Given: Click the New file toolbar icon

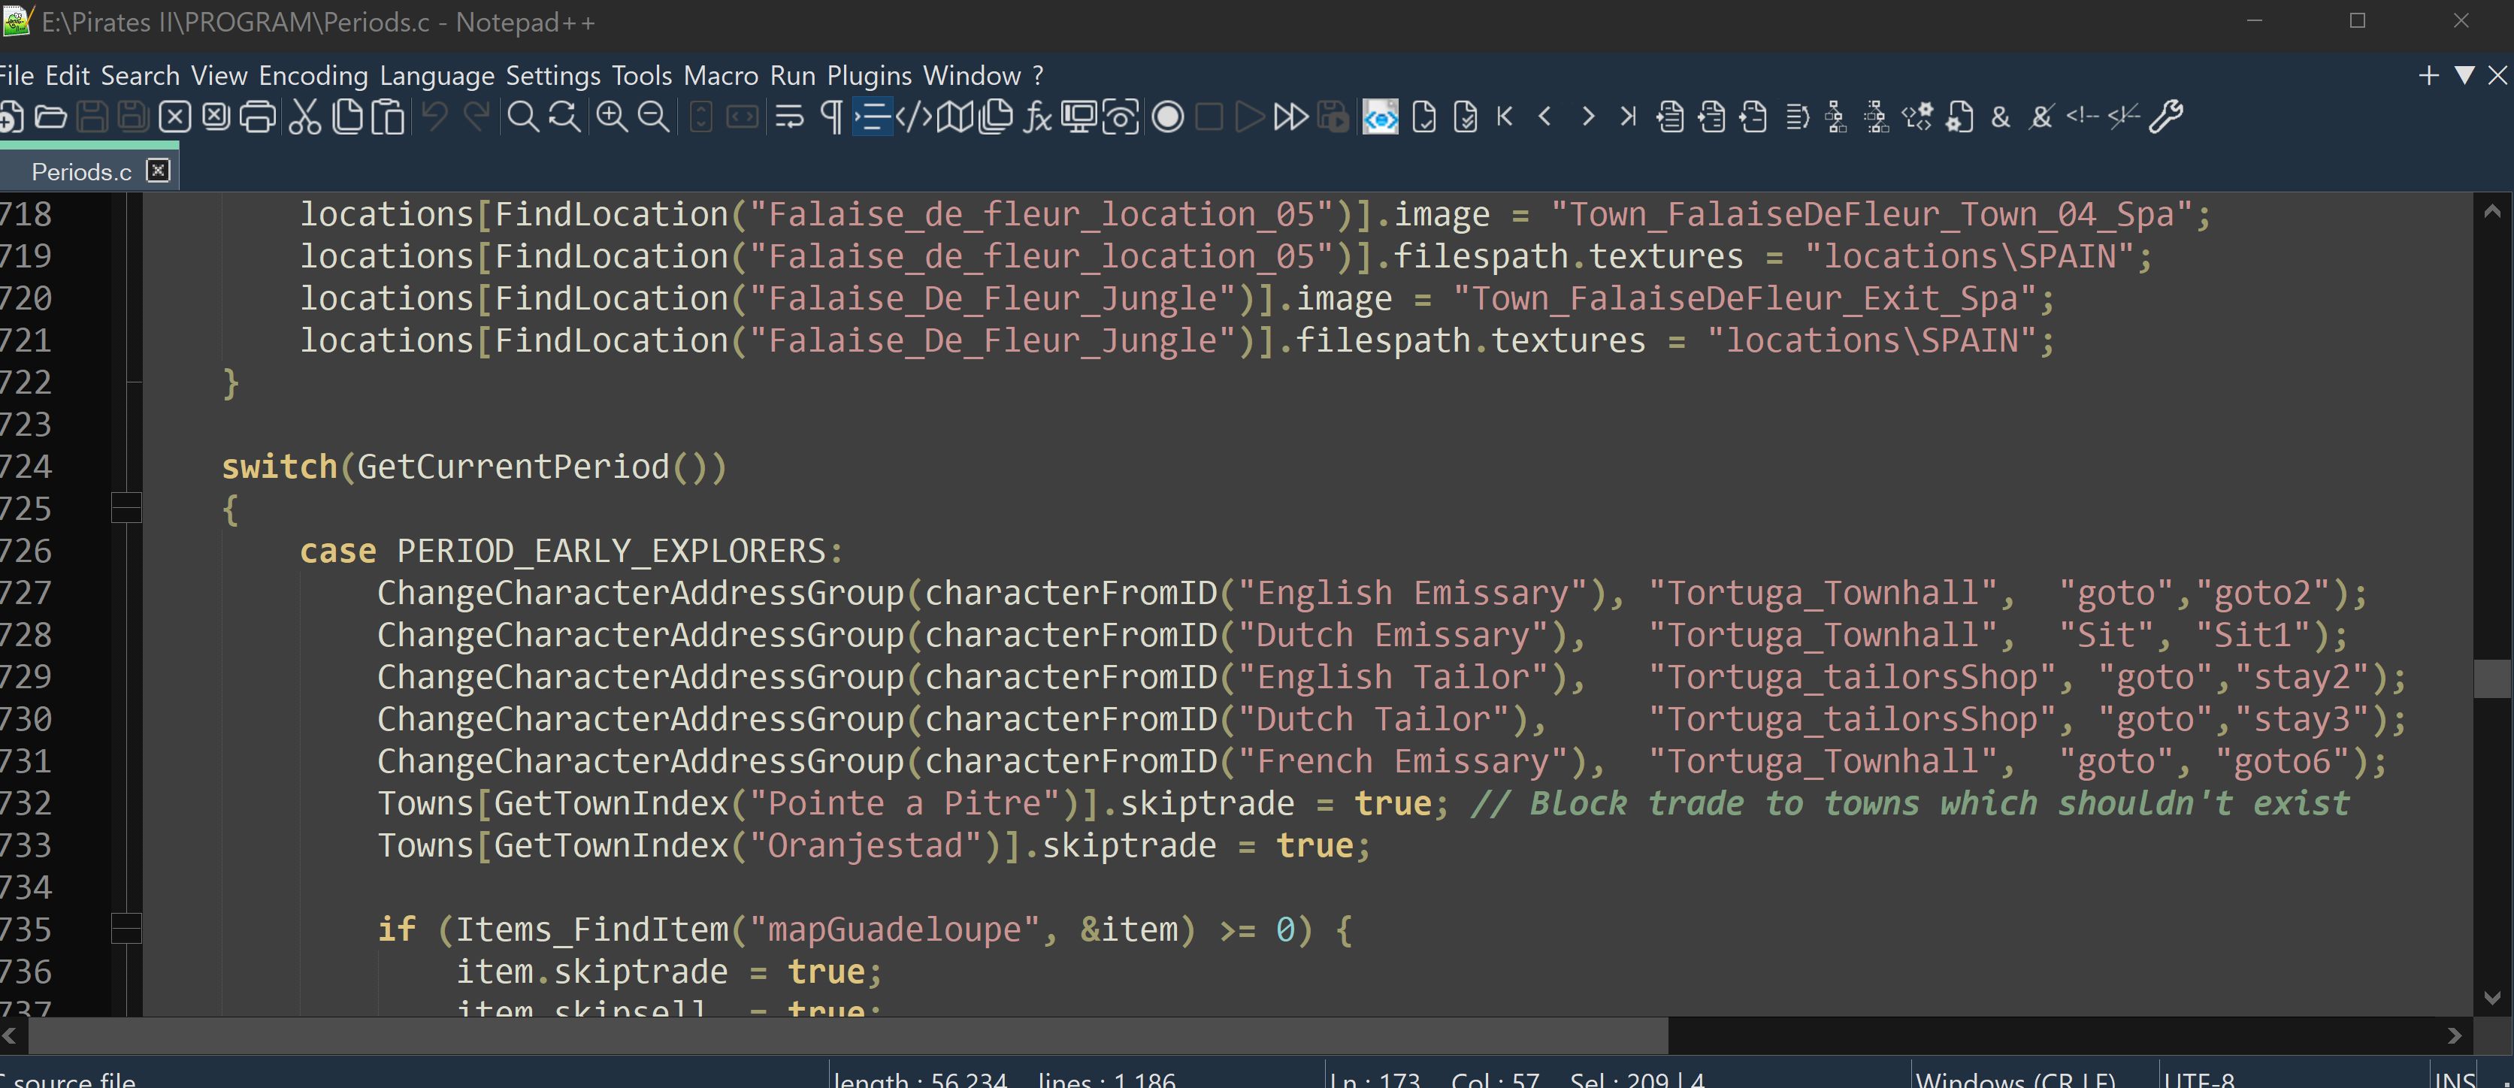Looking at the screenshot, I should tap(10, 117).
